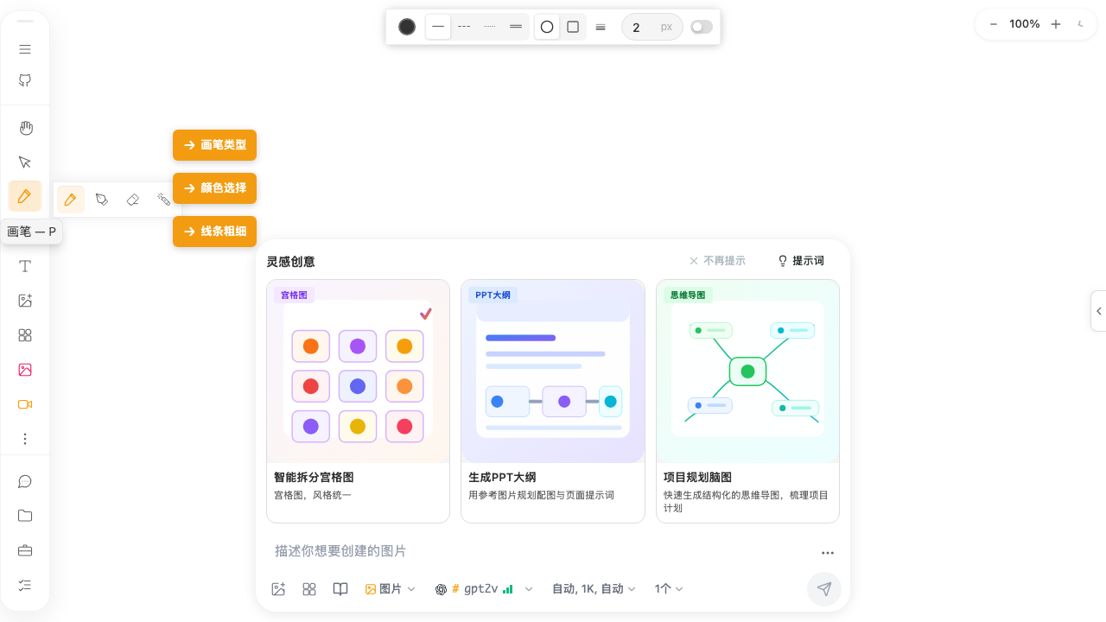Open the 自动, 1K, 自动 size dropdown
The image size is (1106, 622).
(x=594, y=589)
